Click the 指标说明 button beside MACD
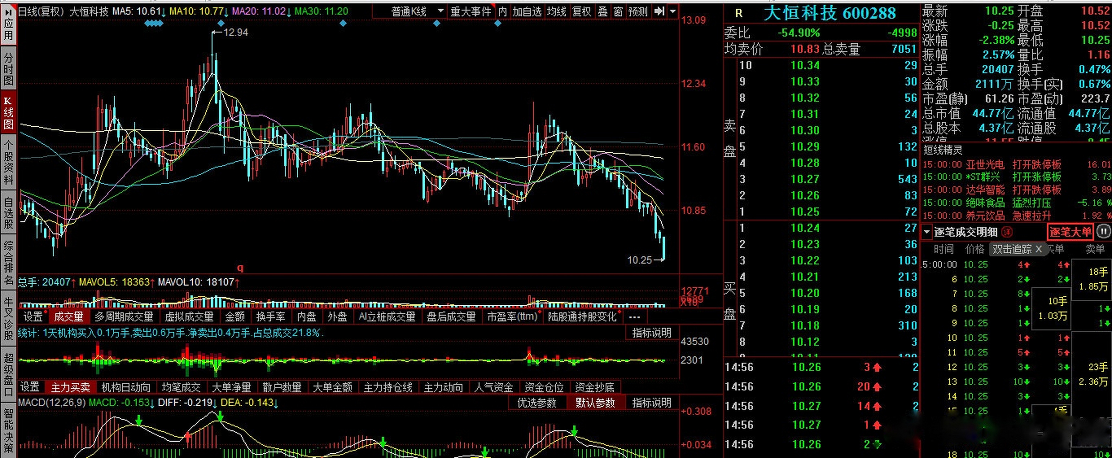 (x=651, y=403)
